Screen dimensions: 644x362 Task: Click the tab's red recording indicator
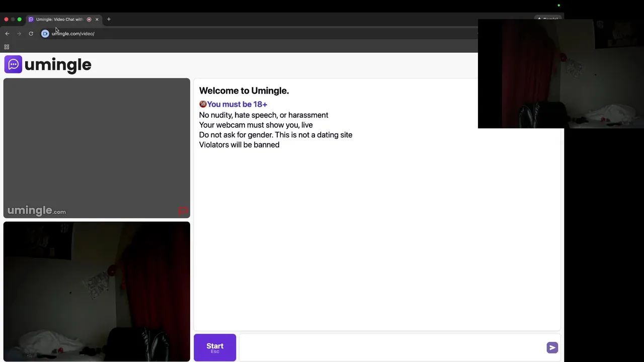click(x=89, y=20)
